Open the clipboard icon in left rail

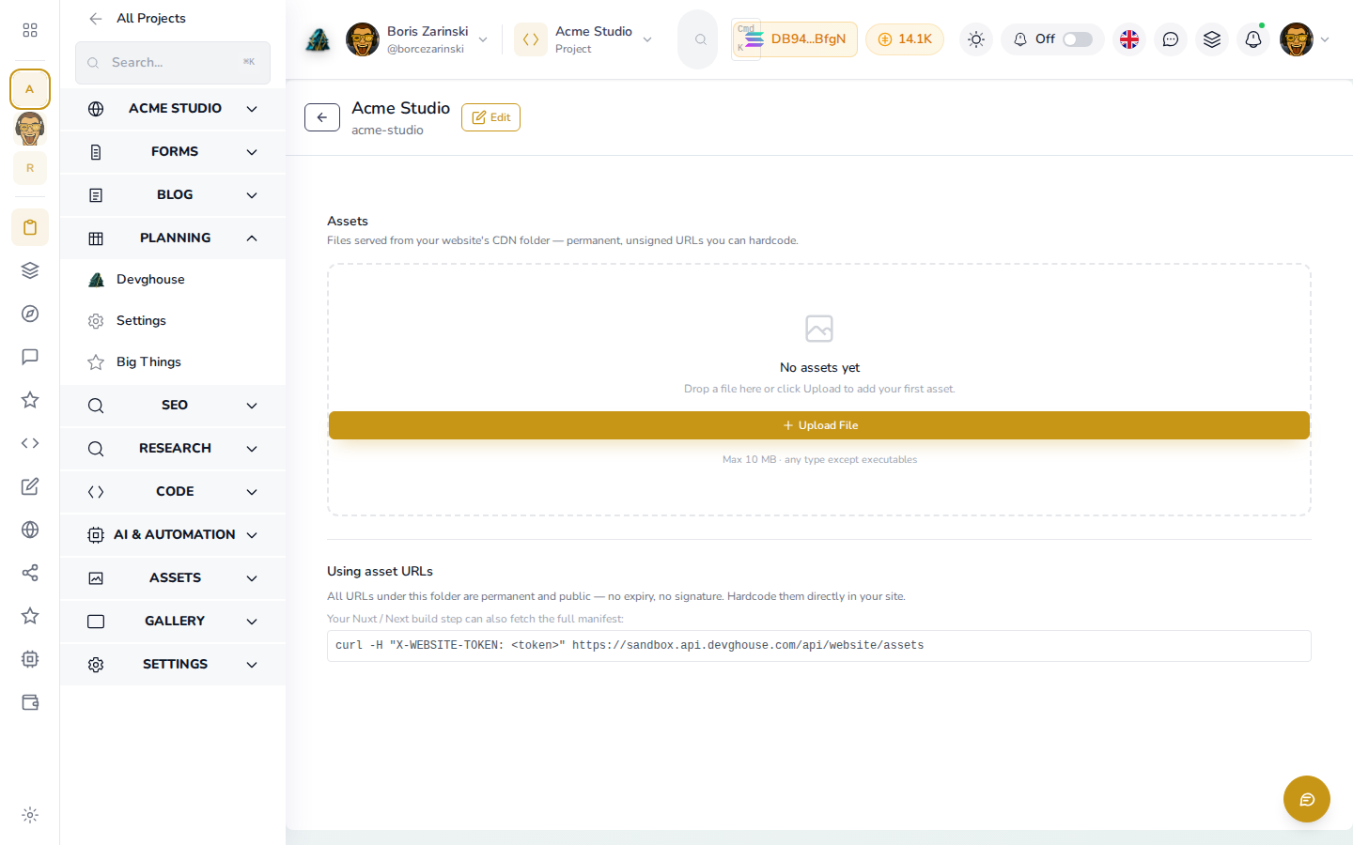click(30, 227)
